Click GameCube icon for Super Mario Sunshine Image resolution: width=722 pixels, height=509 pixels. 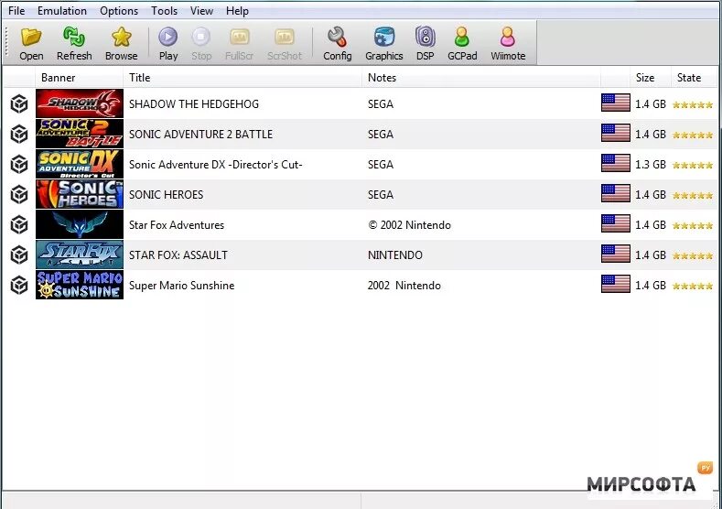[x=19, y=285]
